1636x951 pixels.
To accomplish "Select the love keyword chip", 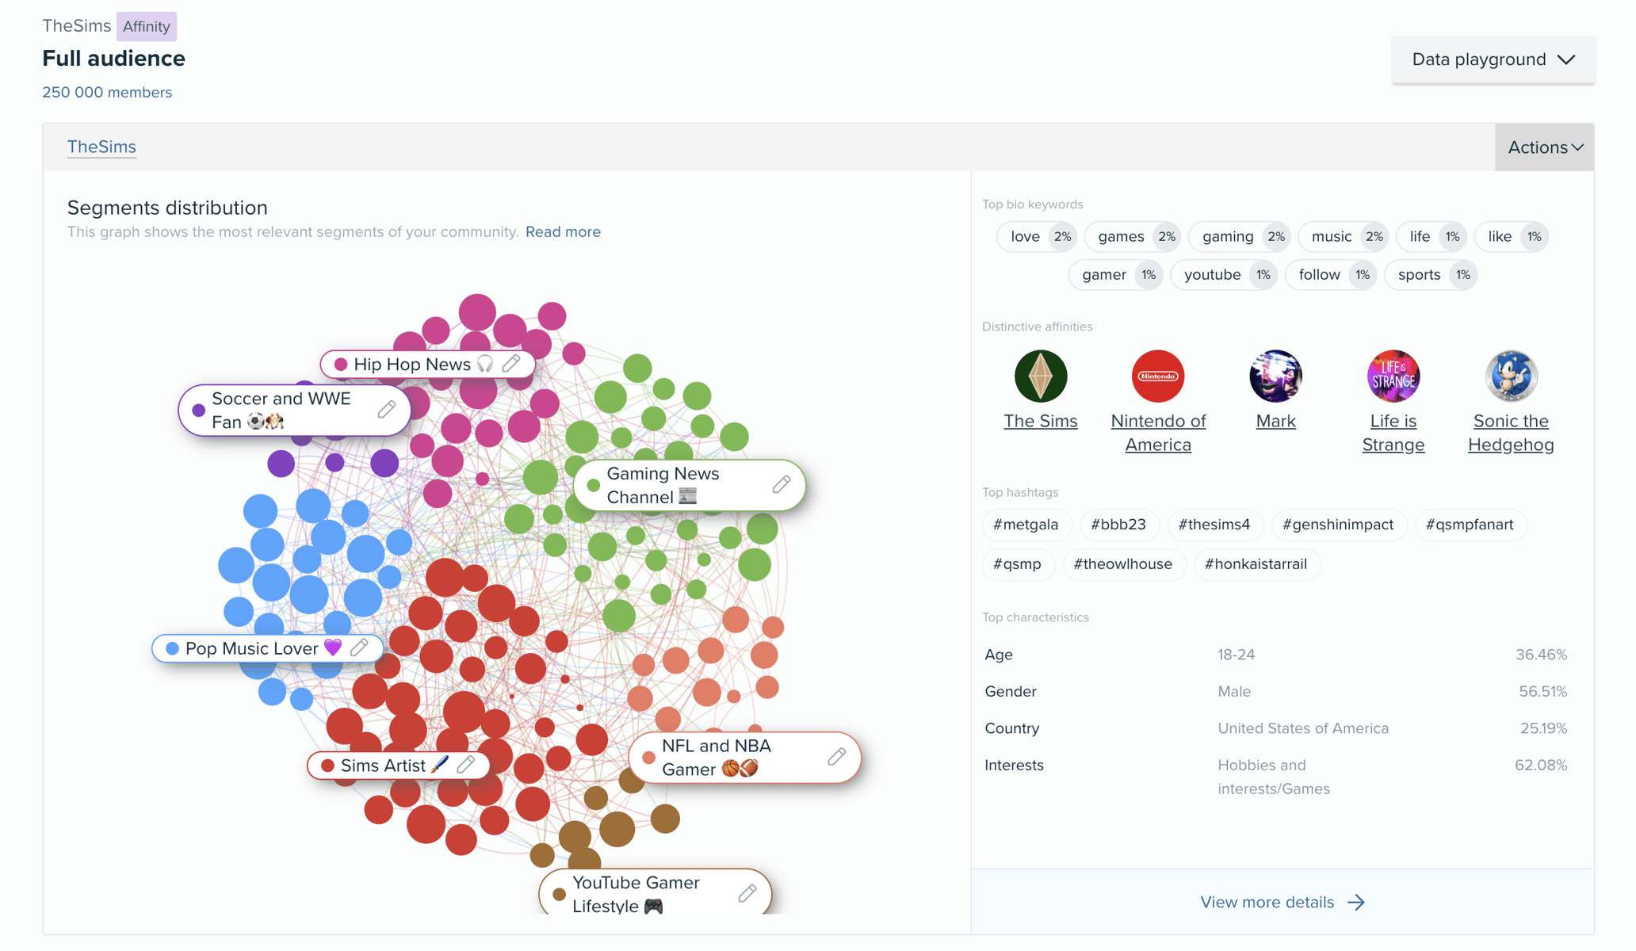I will 1037,236.
